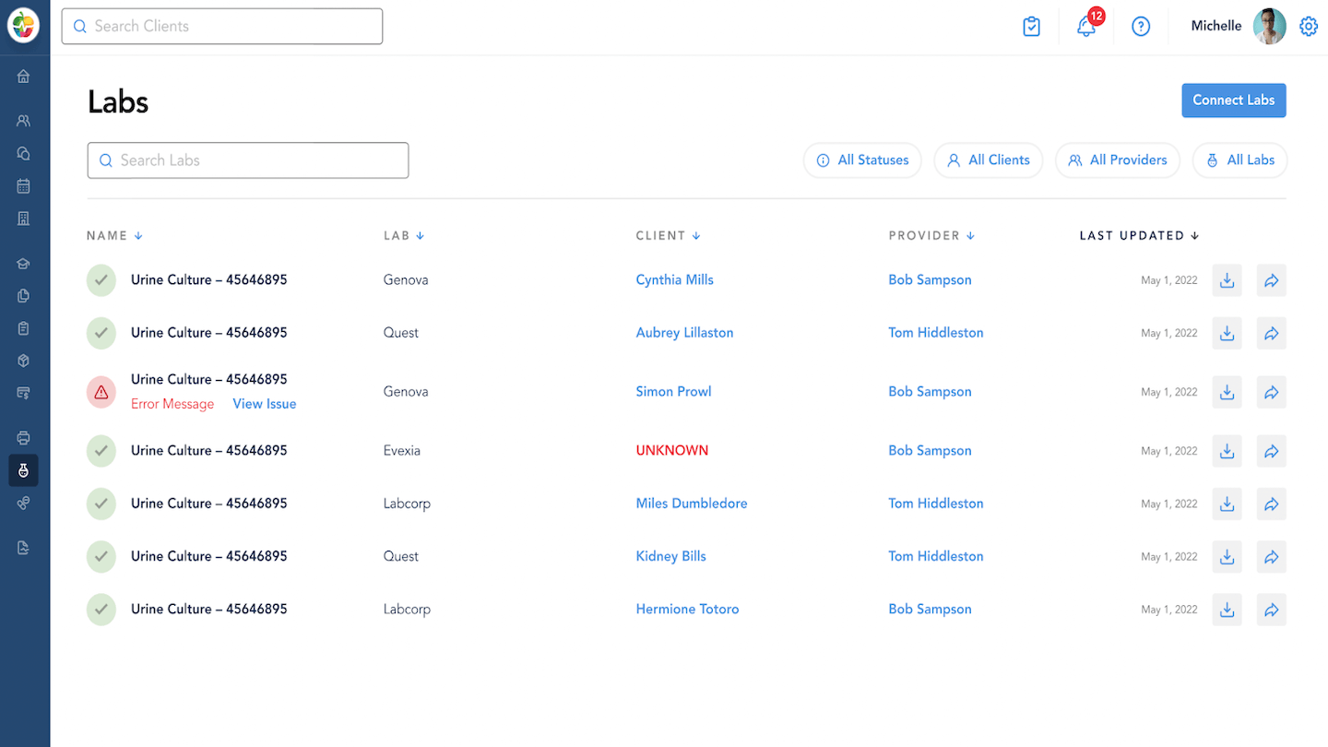Click the View Issue link
The image size is (1328, 747).
tap(264, 404)
